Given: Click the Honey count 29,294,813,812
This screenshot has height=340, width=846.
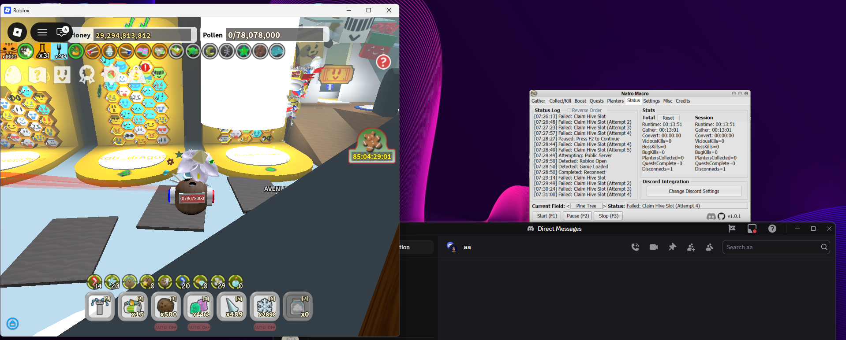Looking at the screenshot, I should 142,35.
